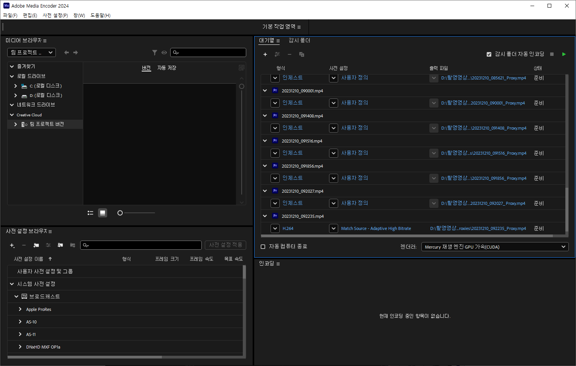The height and width of the screenshot is (366, 576).
Task: Click Duplicate icon in queue toolbar
Action: 302,54
